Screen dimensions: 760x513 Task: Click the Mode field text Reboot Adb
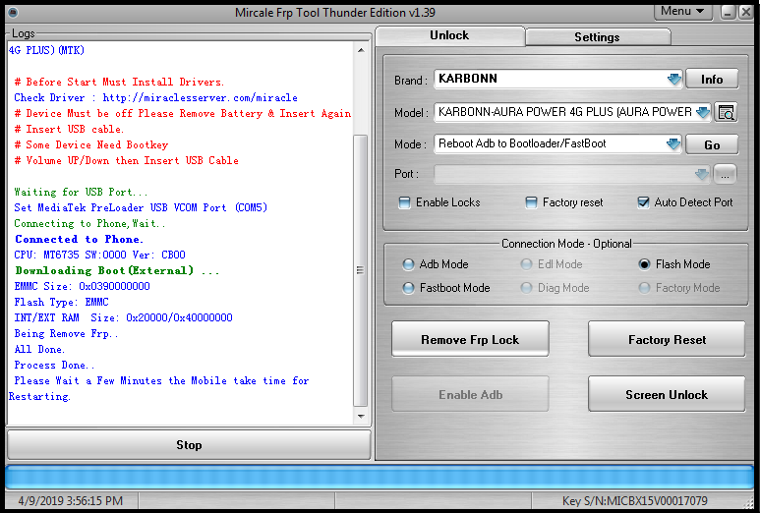pos(522,143)
